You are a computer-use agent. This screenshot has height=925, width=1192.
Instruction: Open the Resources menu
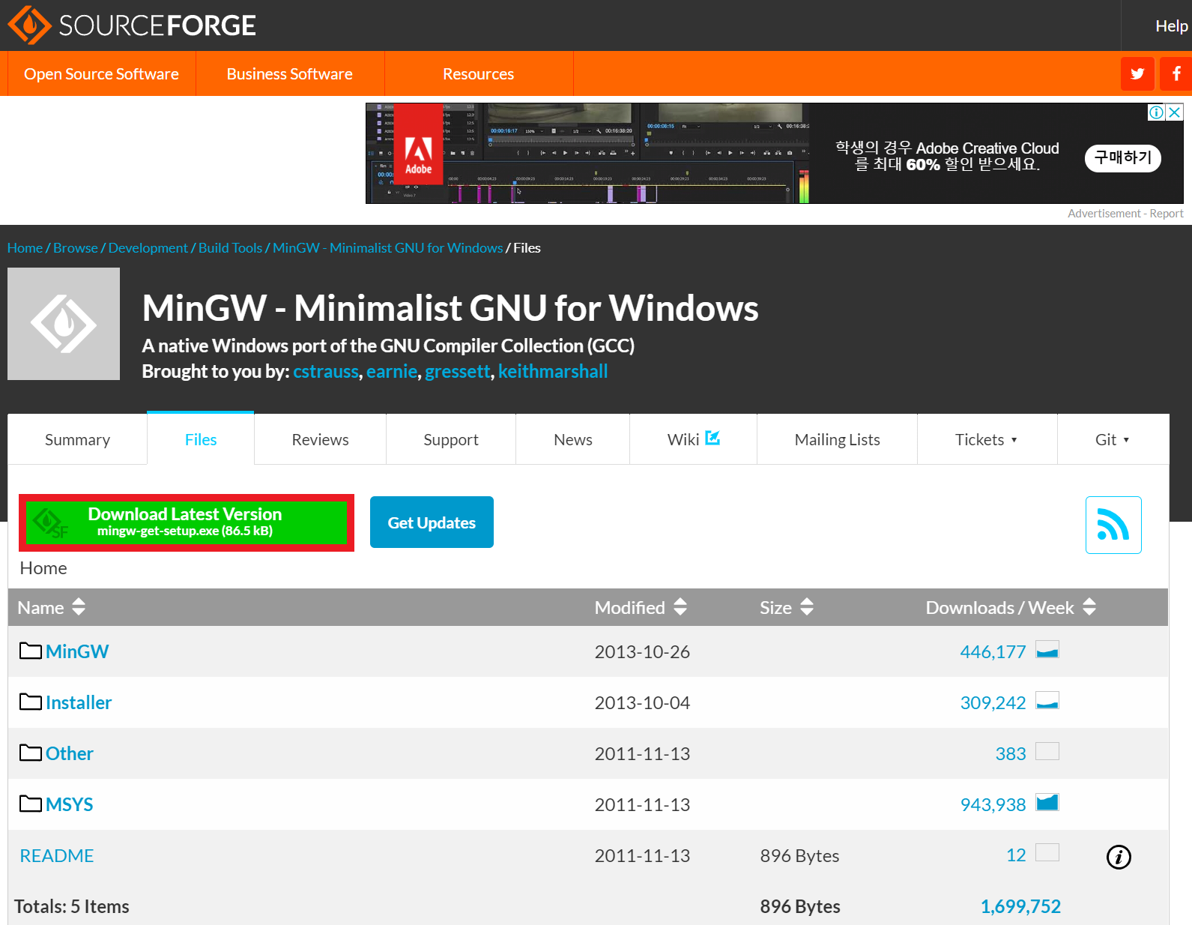pos(479,73)
